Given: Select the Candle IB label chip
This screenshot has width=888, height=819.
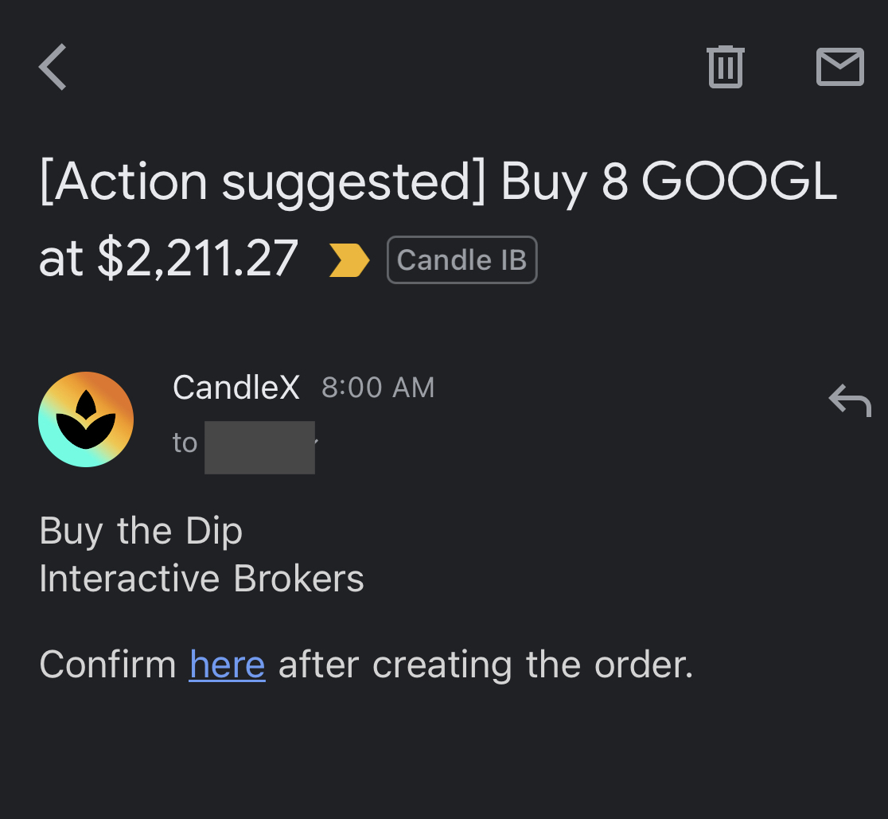Looking at the screenshot, I should pyautogui.click(x=462, y=259).
